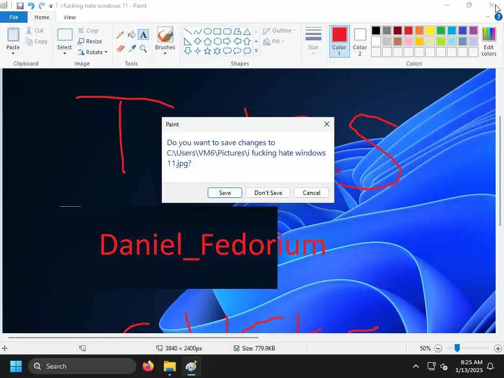Screen dimensions: 504x378
Task: Pick the Curve shape
Action: [198, 31]
